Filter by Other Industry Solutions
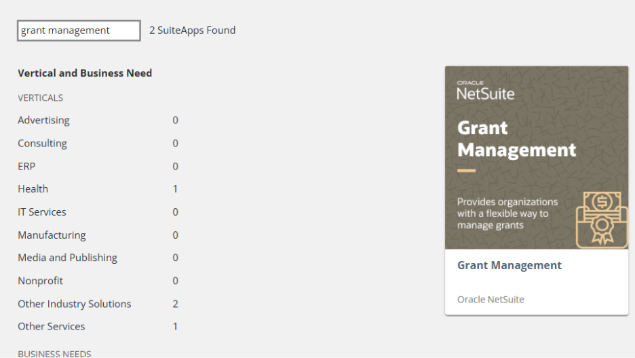635x358 pixels. [x=75, y=304]
